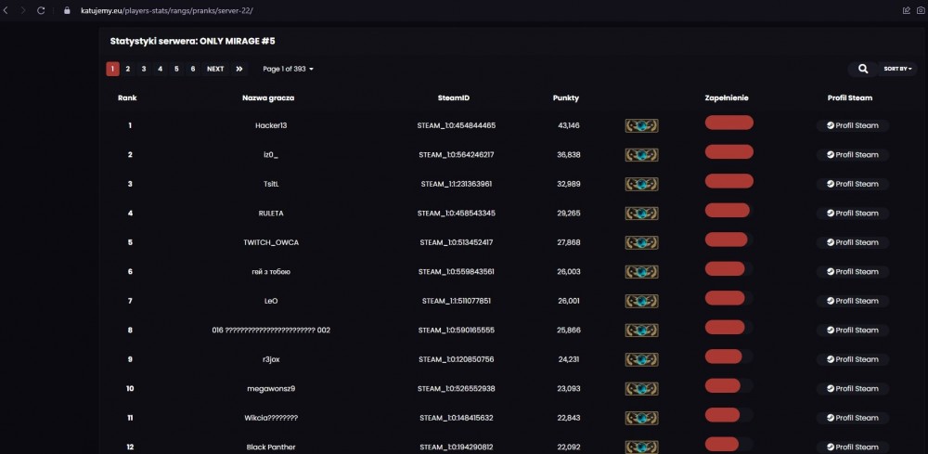
Task: Click the Zapełnienie bar for RULETA
Action: point(728,210)
